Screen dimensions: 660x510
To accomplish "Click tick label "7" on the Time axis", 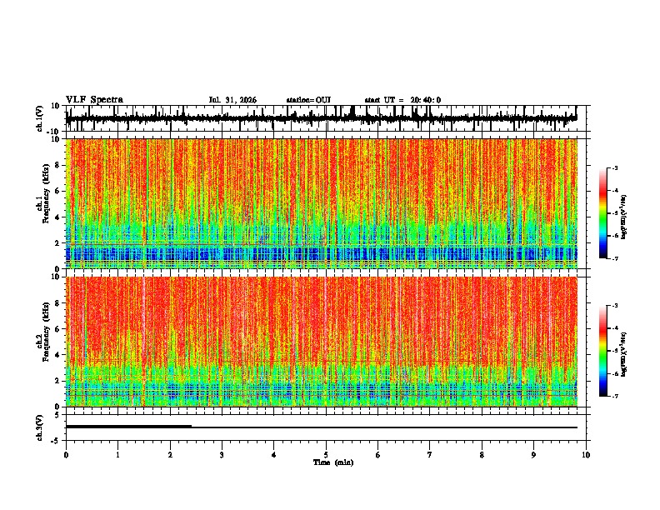I will [x=430, y=455].
